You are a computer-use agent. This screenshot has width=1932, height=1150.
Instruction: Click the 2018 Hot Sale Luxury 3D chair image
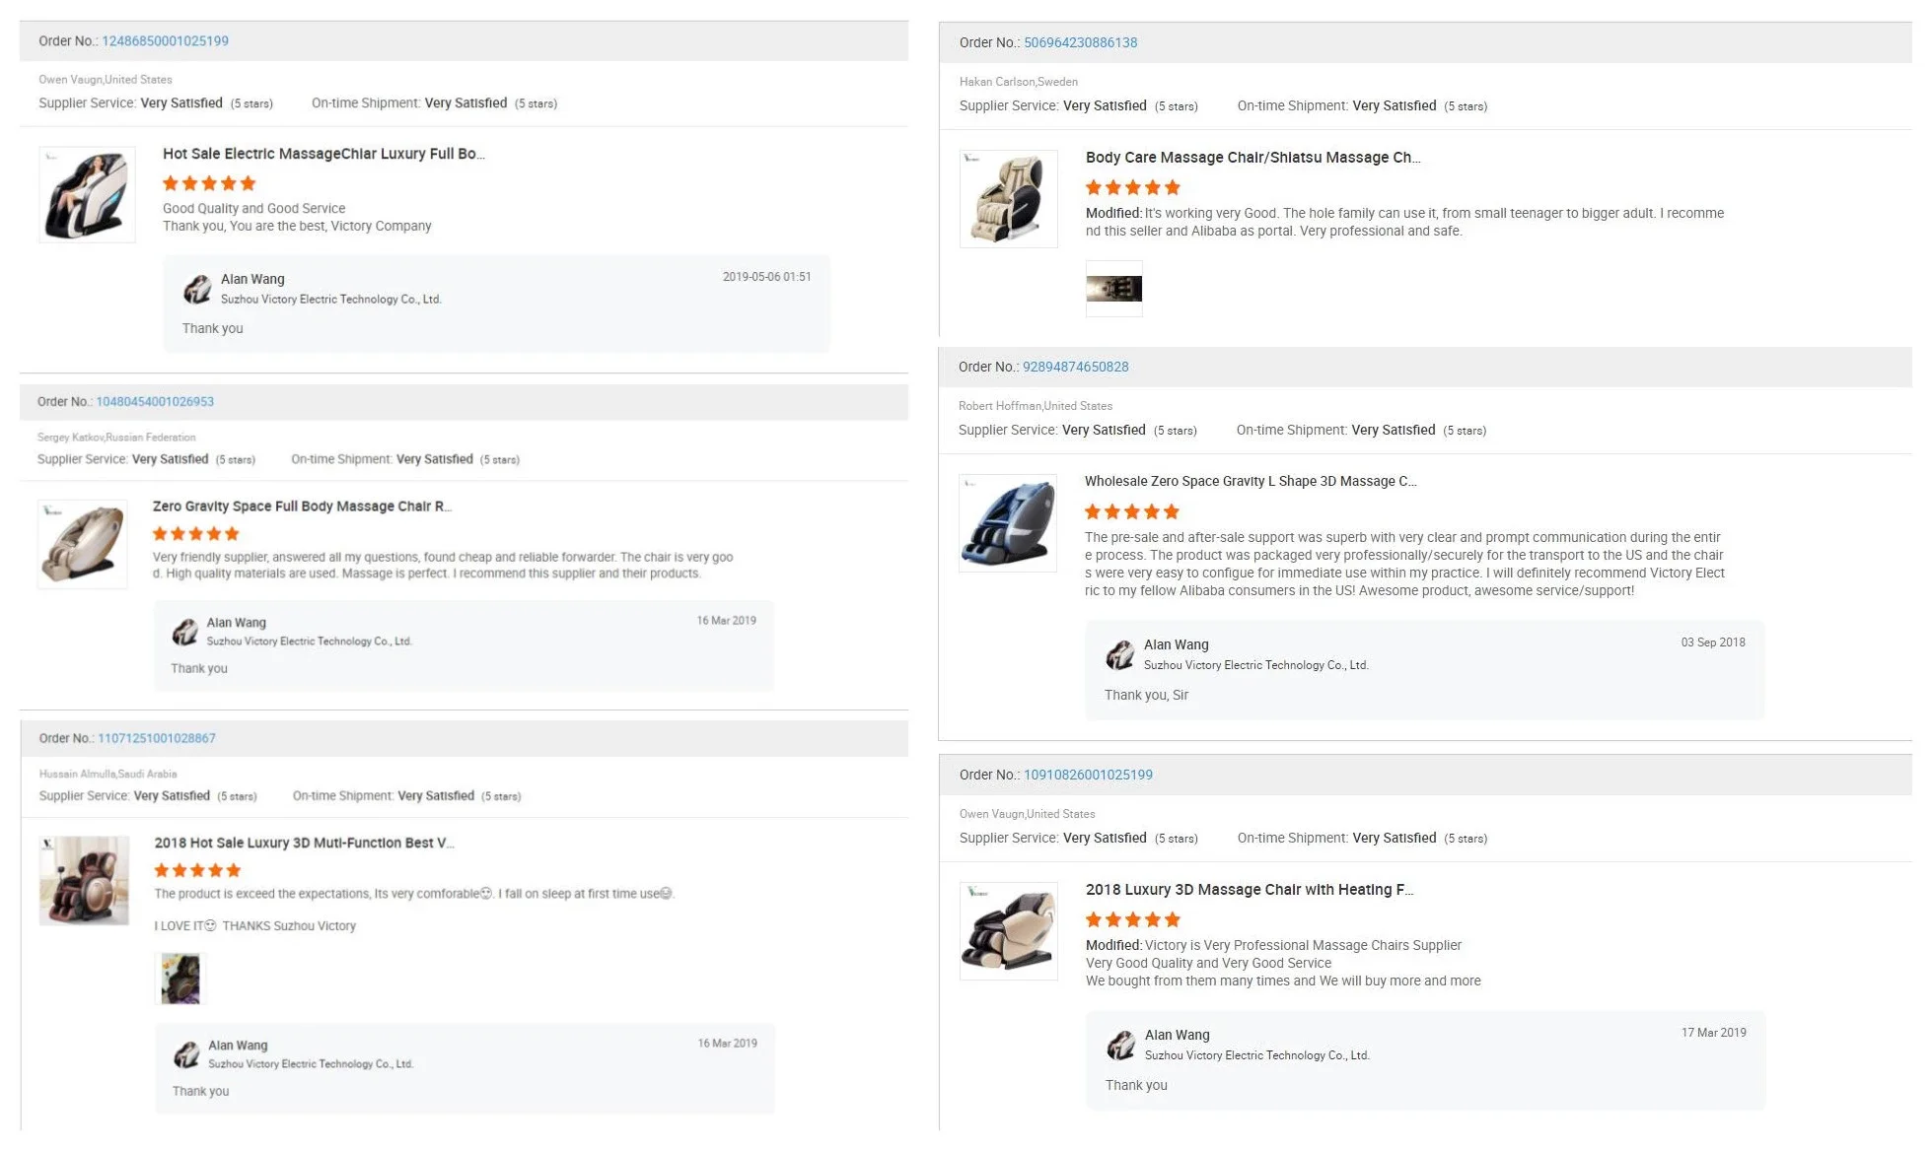84,881
